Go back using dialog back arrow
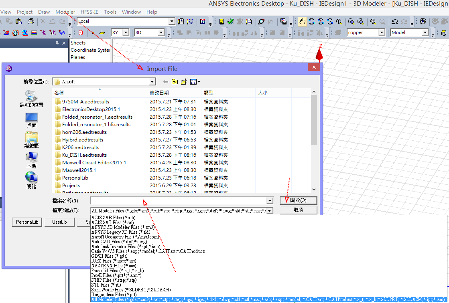 click(165, 82)
